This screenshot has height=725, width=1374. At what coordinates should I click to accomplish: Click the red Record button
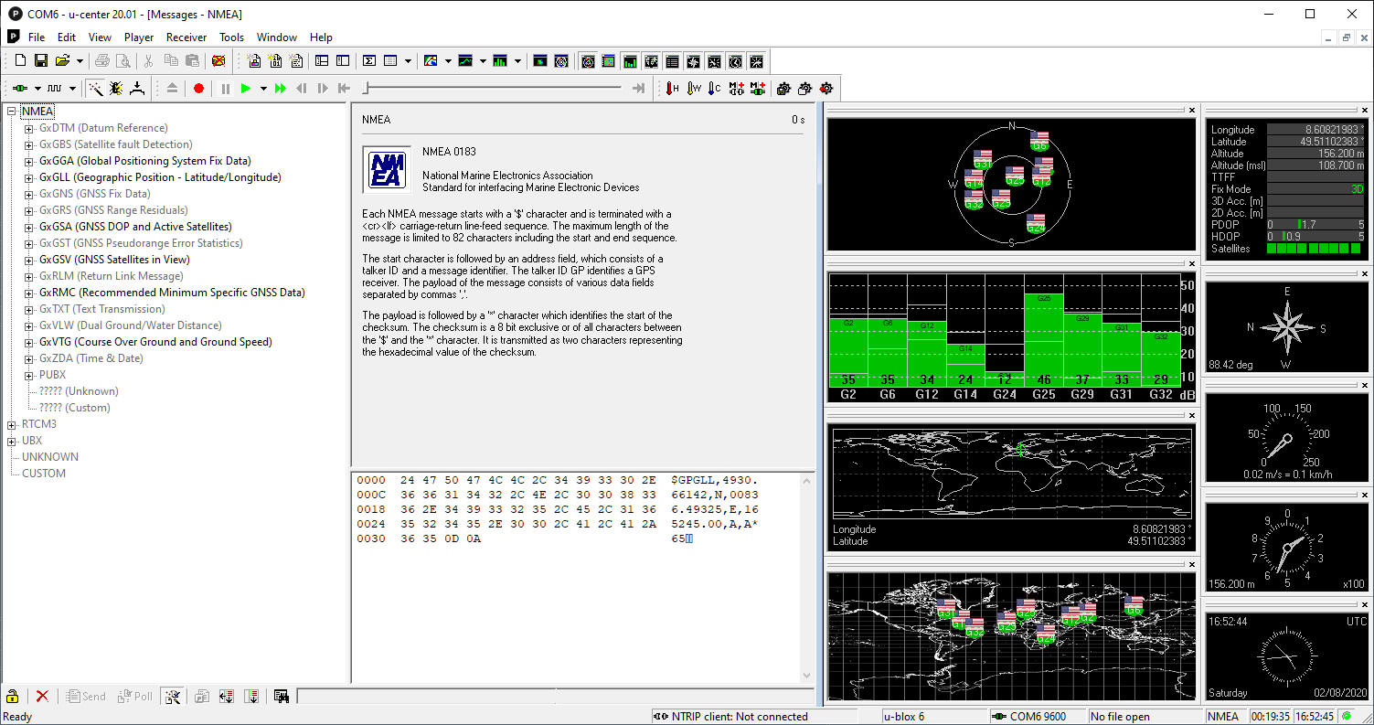point(198,89)
